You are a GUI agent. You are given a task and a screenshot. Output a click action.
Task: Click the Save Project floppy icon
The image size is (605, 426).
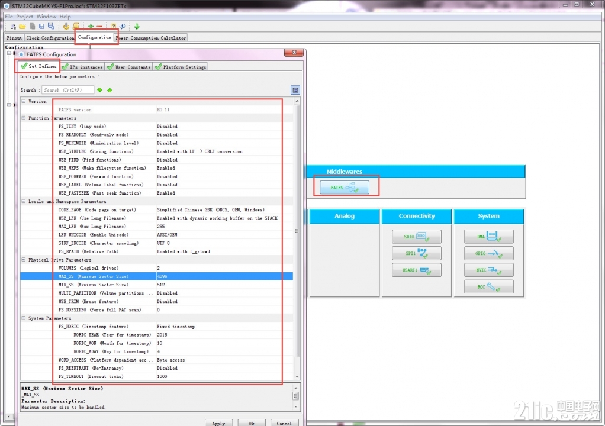coord(41,26)
